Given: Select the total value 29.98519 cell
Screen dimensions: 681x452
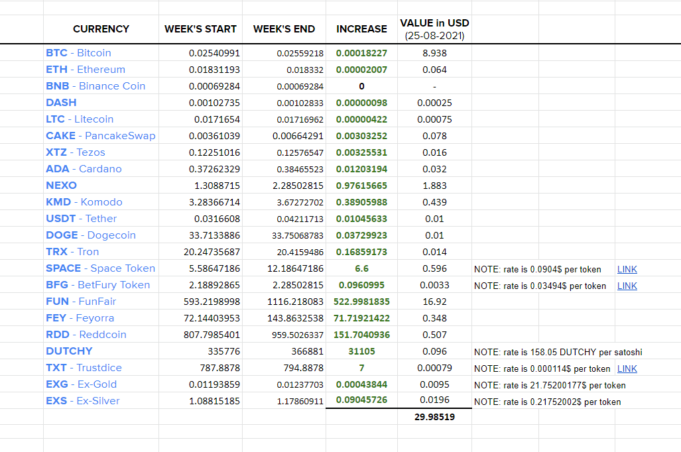Looking at the screenshot, I should click(x=434, y=417).
